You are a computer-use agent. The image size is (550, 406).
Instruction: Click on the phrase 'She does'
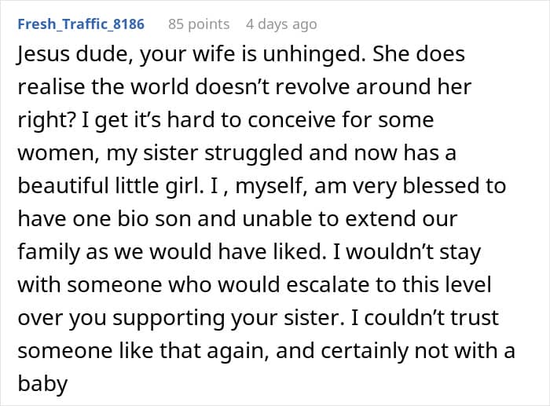(419, 54)
